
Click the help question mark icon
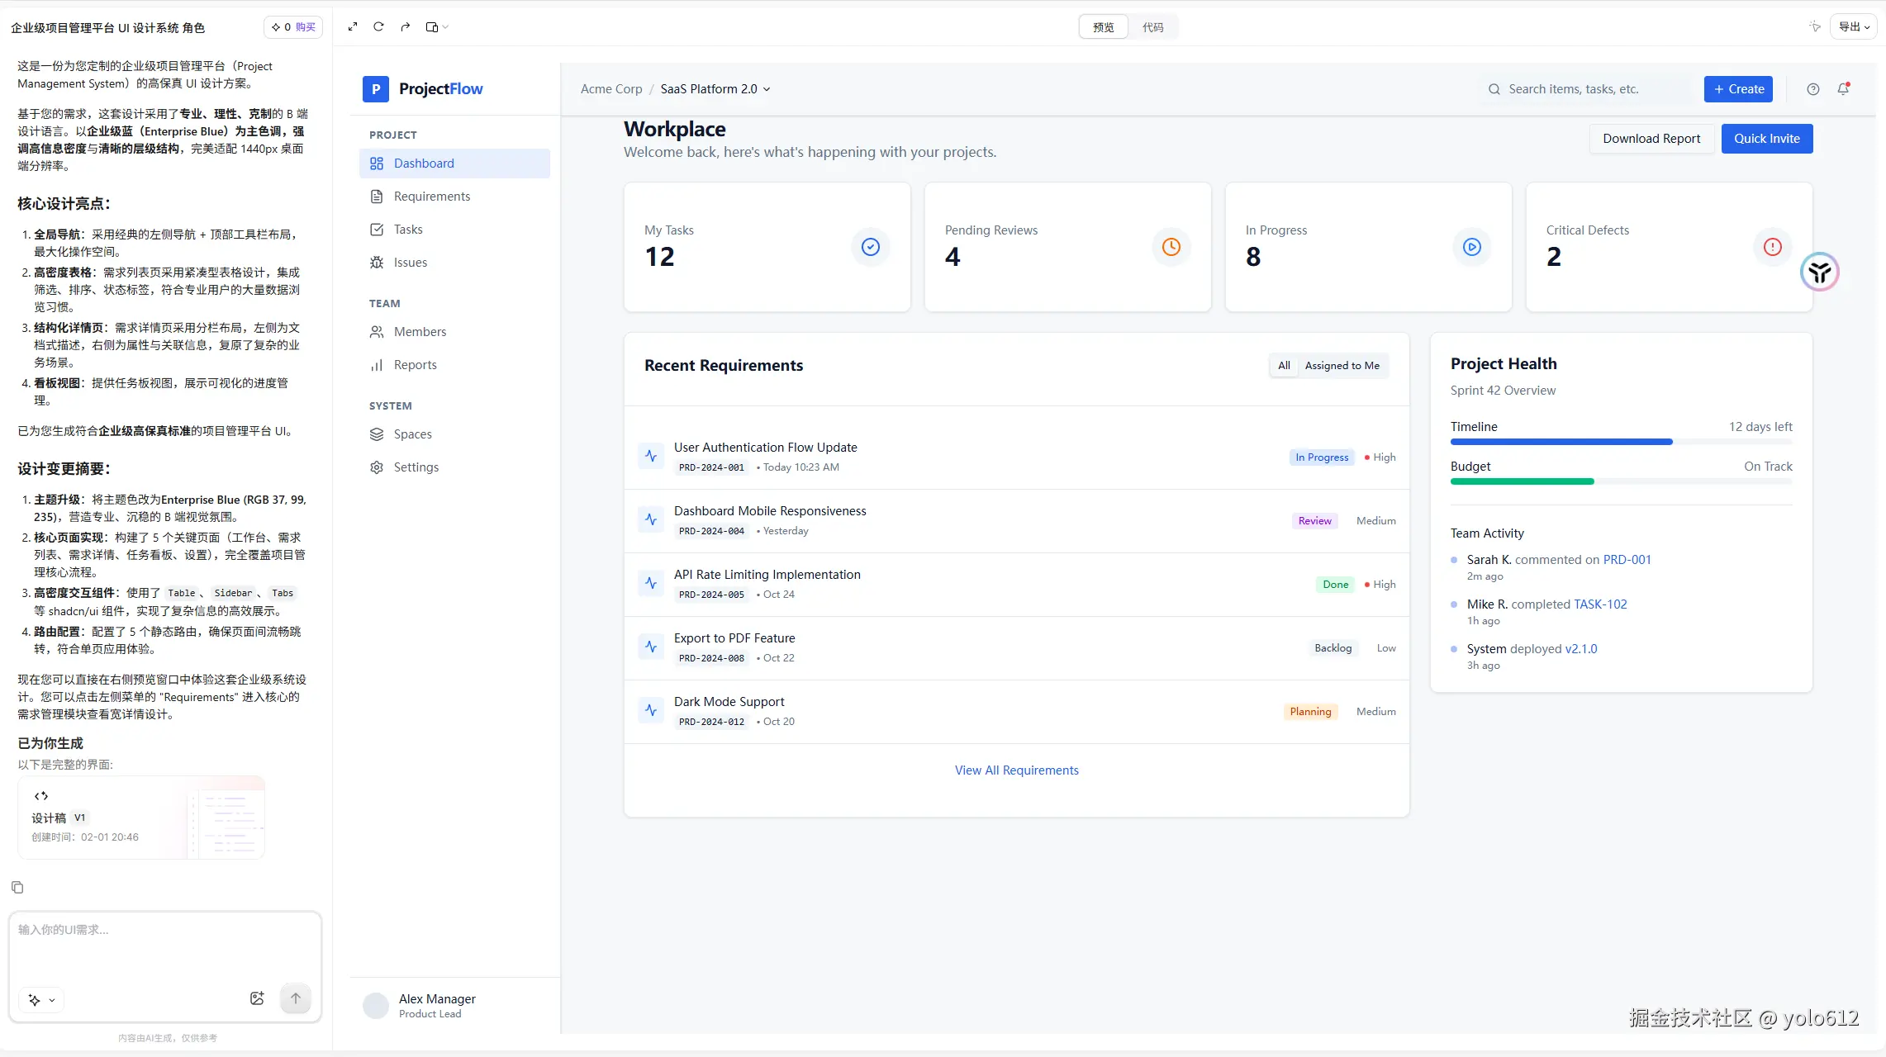pos(1813,89)
